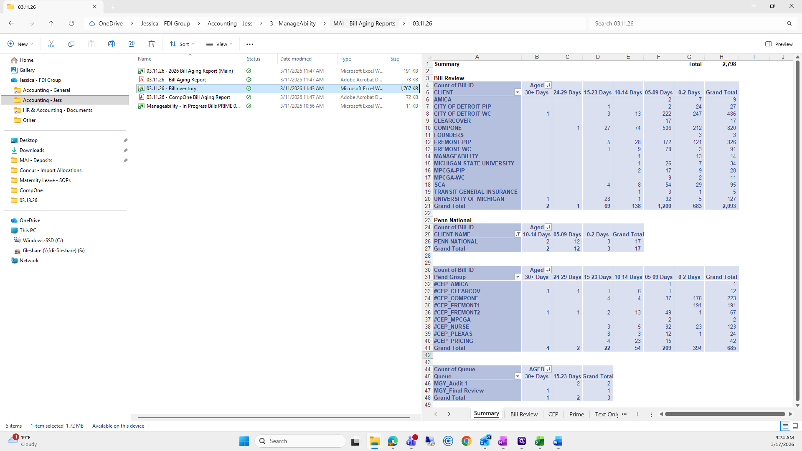The image size is (802, 451).
Task: Toggle the Preview pane button
Action: coord(779,44)
